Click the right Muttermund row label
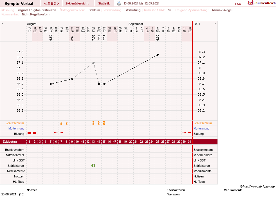276x201 pixels. coord(201,128)
